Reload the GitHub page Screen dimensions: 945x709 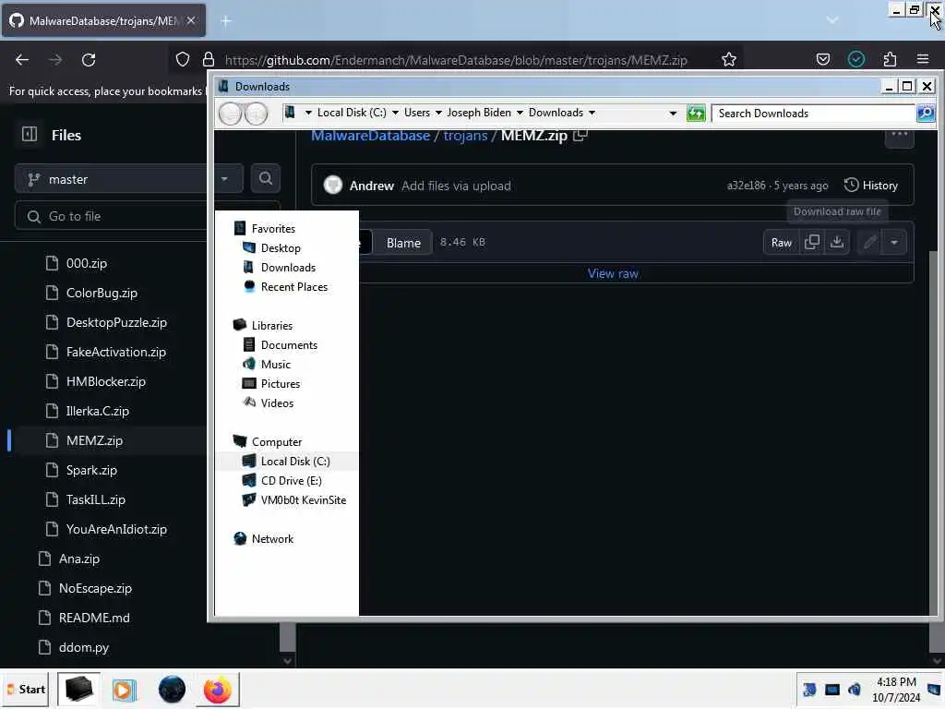(x=89, y=60)
